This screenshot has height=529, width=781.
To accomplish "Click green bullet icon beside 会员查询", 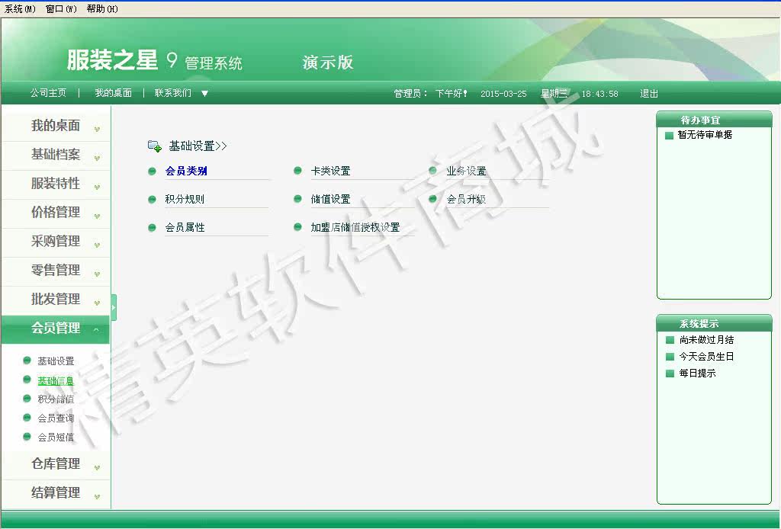I will click(27, 418).
